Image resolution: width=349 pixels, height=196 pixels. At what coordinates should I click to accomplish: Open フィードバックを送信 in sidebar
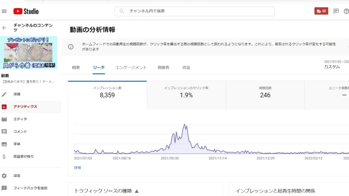coord(31,188)
